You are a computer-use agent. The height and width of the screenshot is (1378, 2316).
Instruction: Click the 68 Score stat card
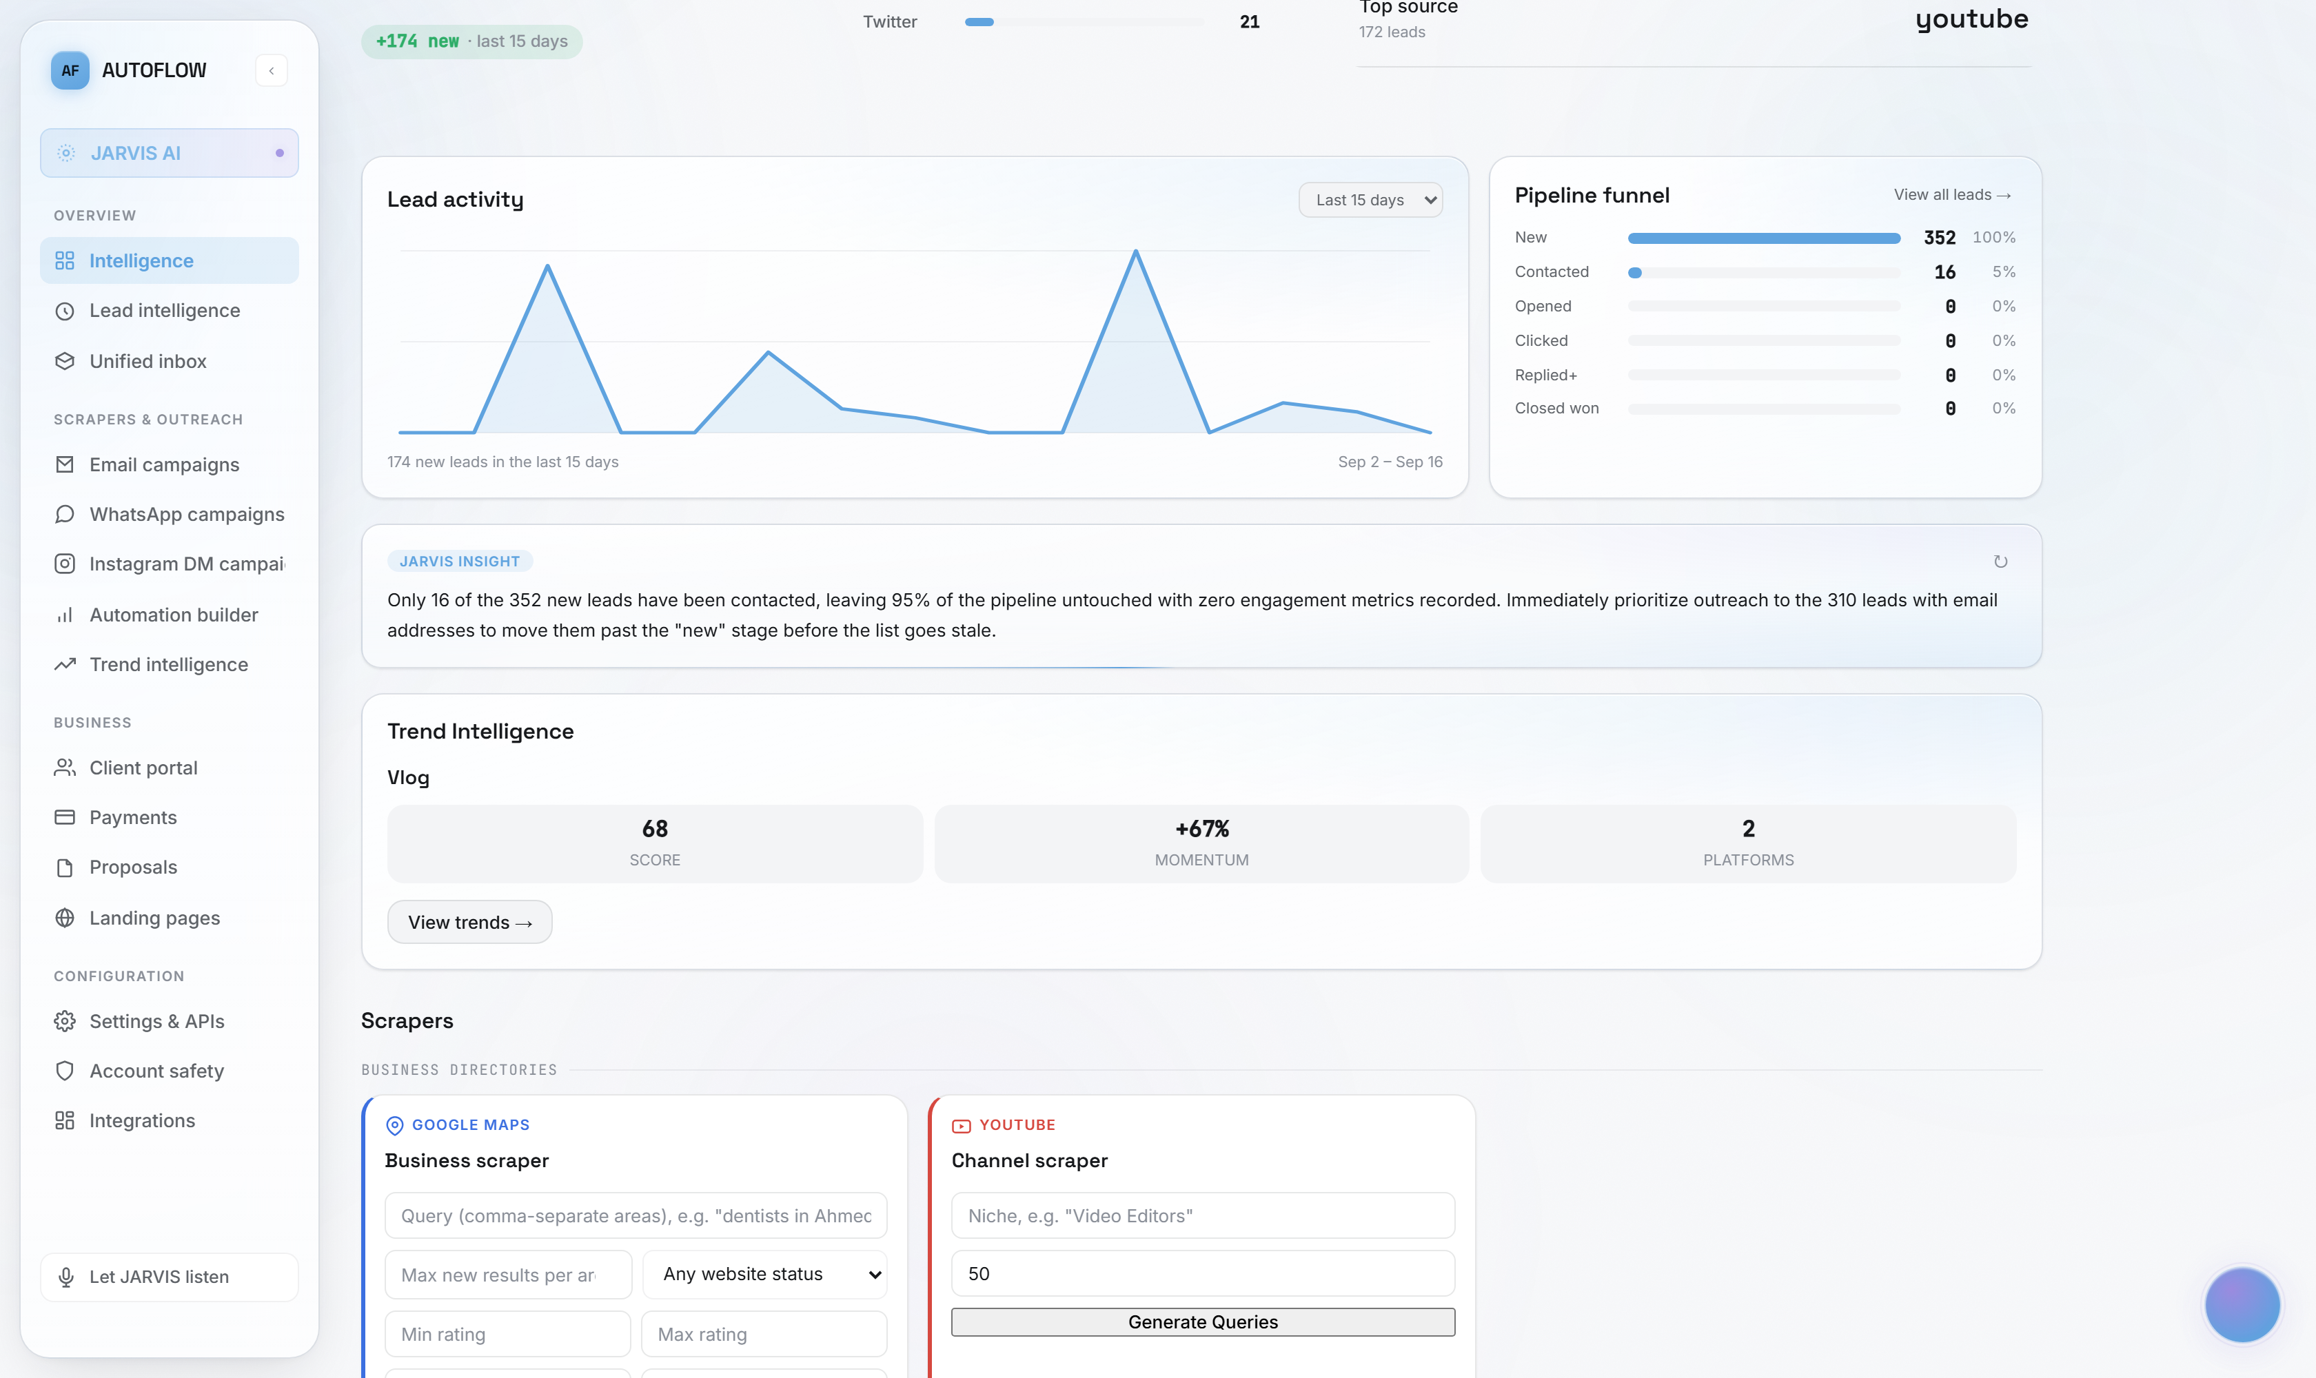pos(655,844)
